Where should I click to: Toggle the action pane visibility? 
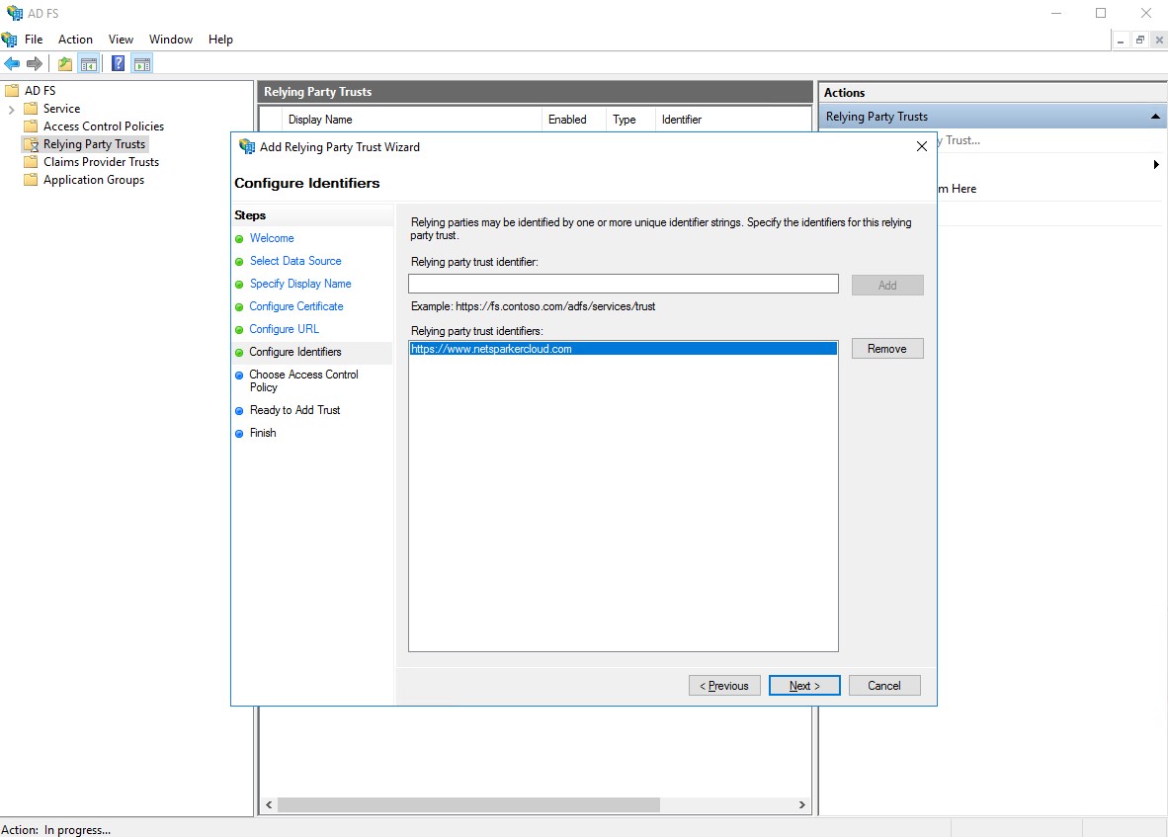tap(142, 62)
